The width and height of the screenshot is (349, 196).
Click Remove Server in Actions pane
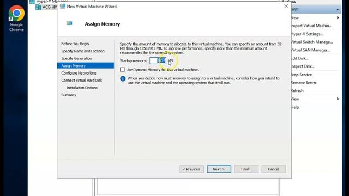click(304, 83)
